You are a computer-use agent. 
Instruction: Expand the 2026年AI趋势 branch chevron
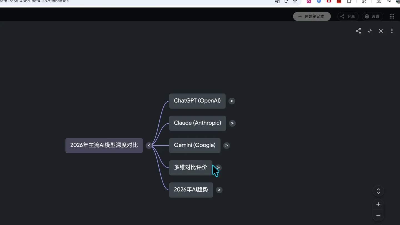pyautogui.click(x=219, y=190)
